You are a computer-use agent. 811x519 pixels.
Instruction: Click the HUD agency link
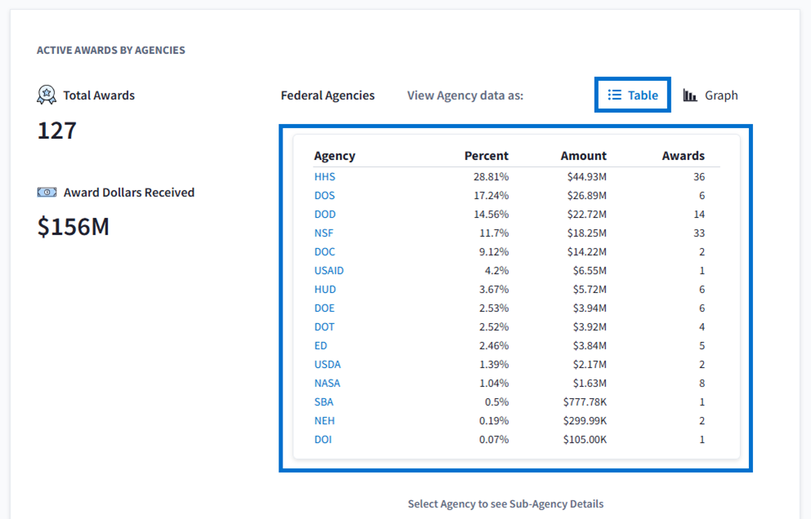tap(325, 289)
